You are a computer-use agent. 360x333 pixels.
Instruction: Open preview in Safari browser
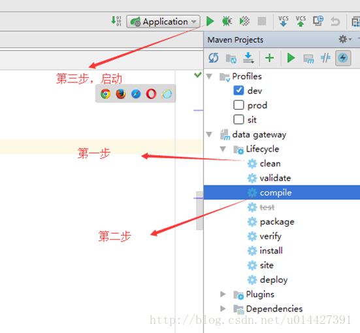(x=136, y=93)
